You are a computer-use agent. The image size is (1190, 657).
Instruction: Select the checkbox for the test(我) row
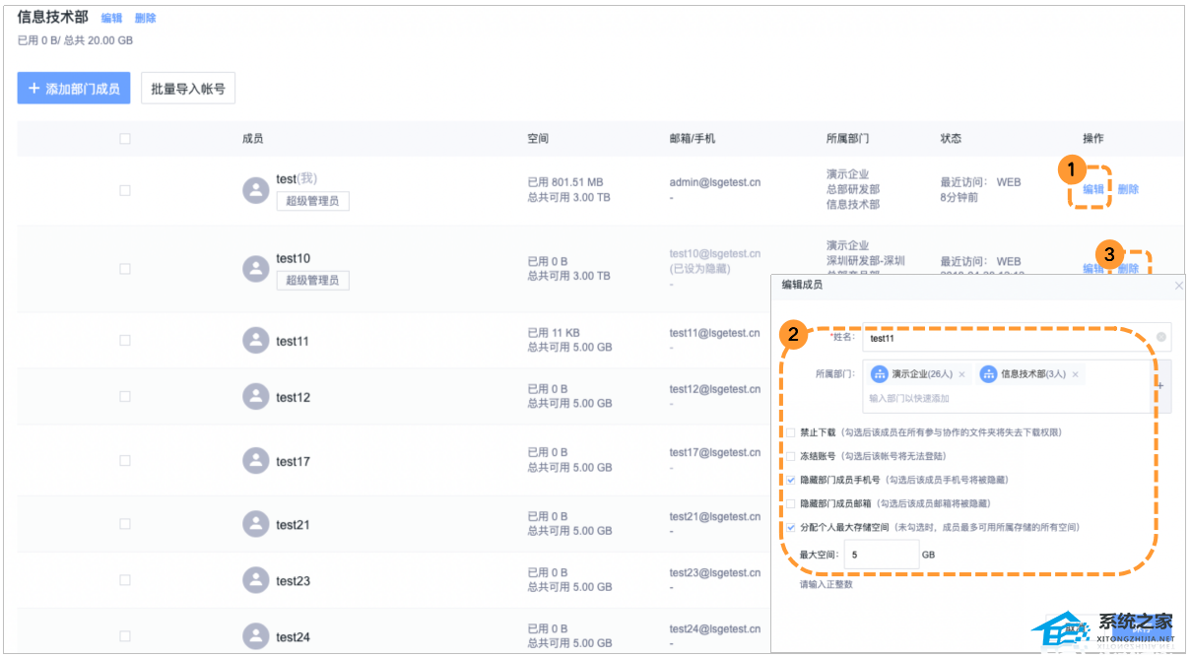click(125, 190)
